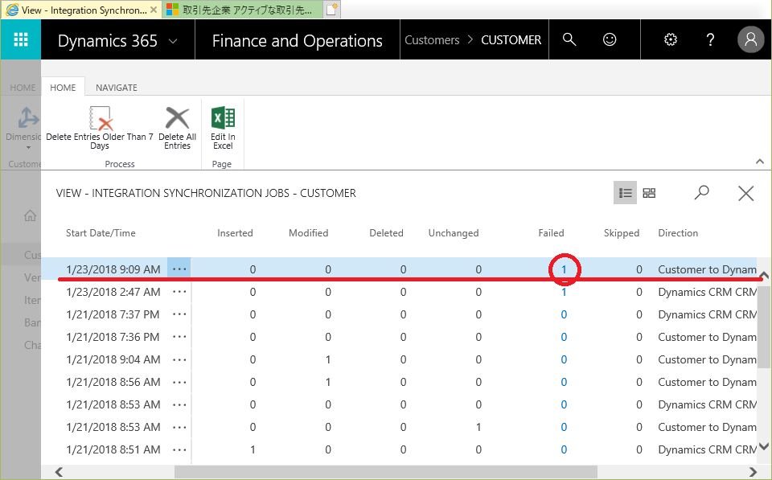The height and width of the screenshot is (480, 772).
Task: Select the 1/21/2018 8:56 AM row date
Action: [113, 382]
